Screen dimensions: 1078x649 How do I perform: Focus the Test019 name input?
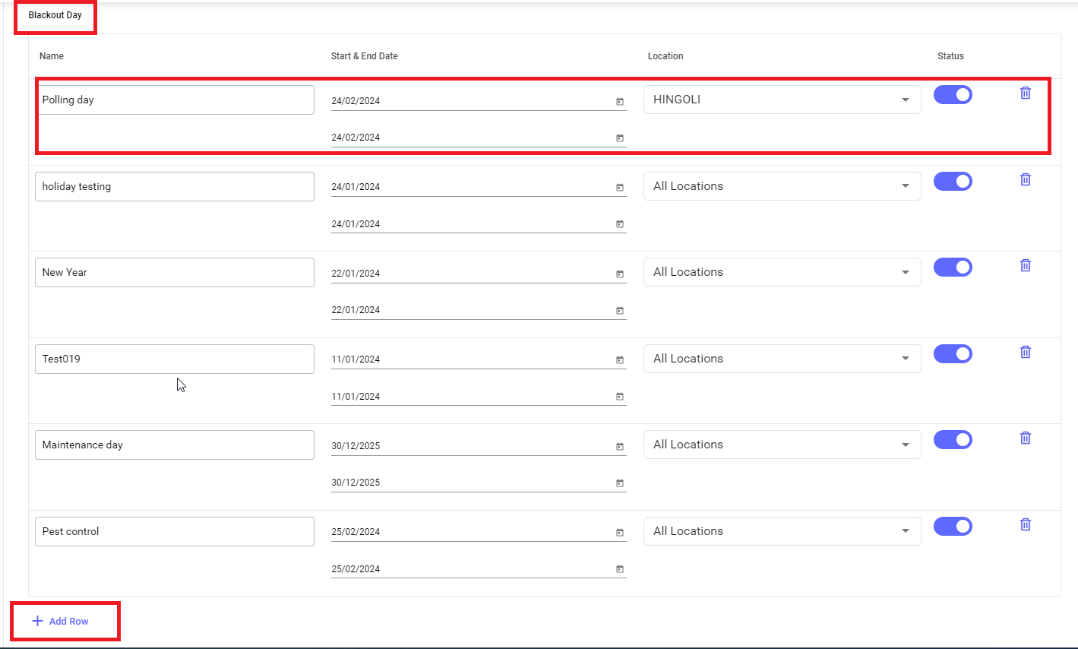pos(175,359)
